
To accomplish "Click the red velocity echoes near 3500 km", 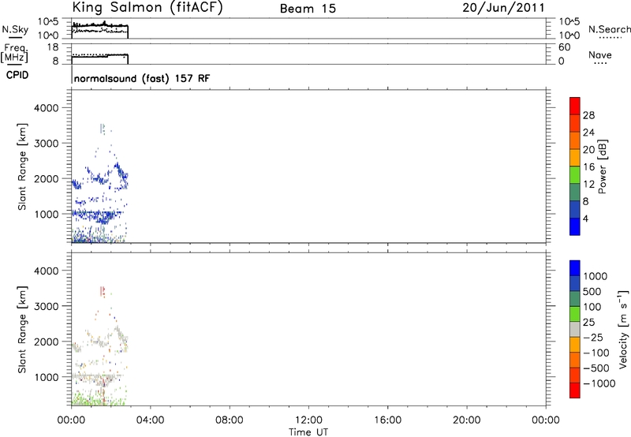I will (x=103, y=291).
